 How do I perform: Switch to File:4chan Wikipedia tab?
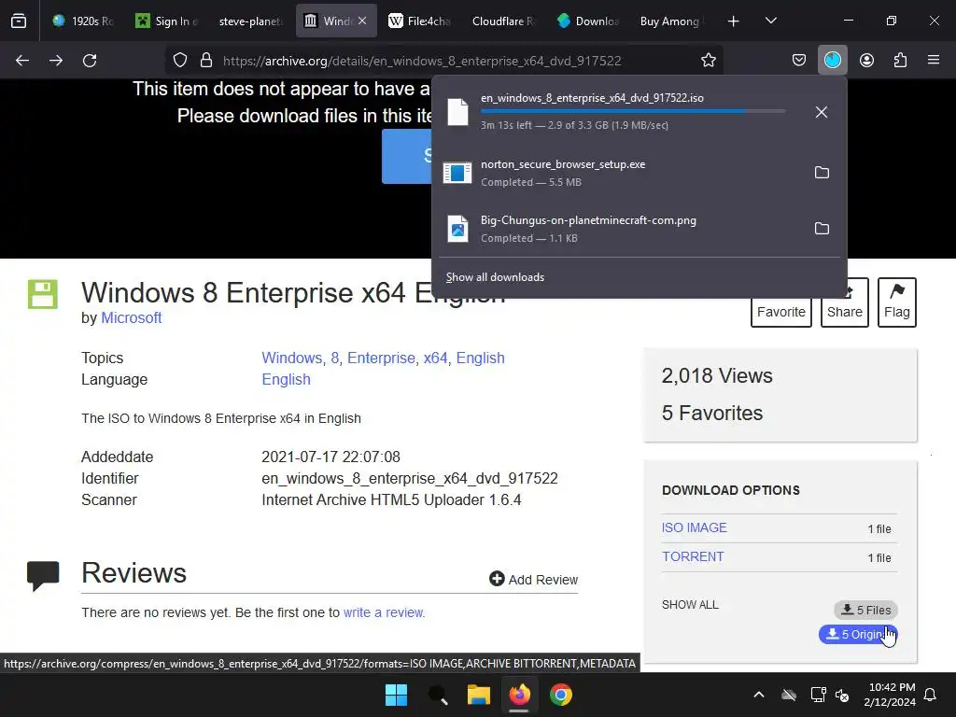419,21
